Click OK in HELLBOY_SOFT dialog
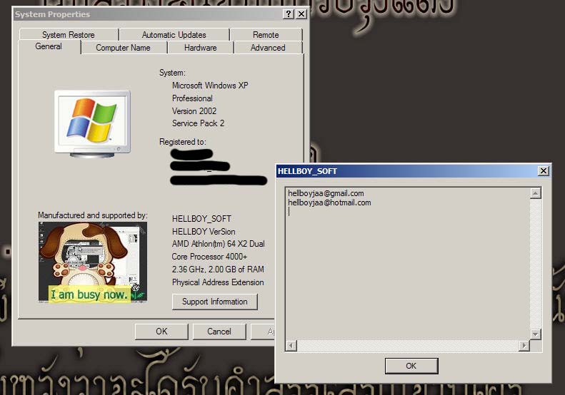The width and height of the screenshot is (565, 395). (x=411, y=366)
